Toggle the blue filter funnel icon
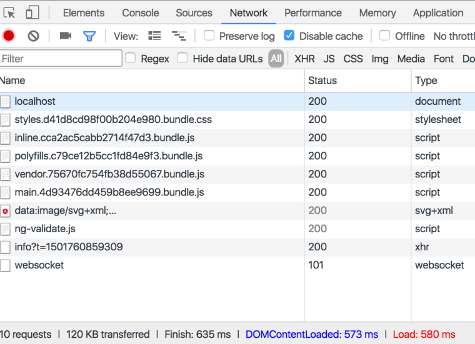This screenshot has width=475, height=344. [89, 36]
